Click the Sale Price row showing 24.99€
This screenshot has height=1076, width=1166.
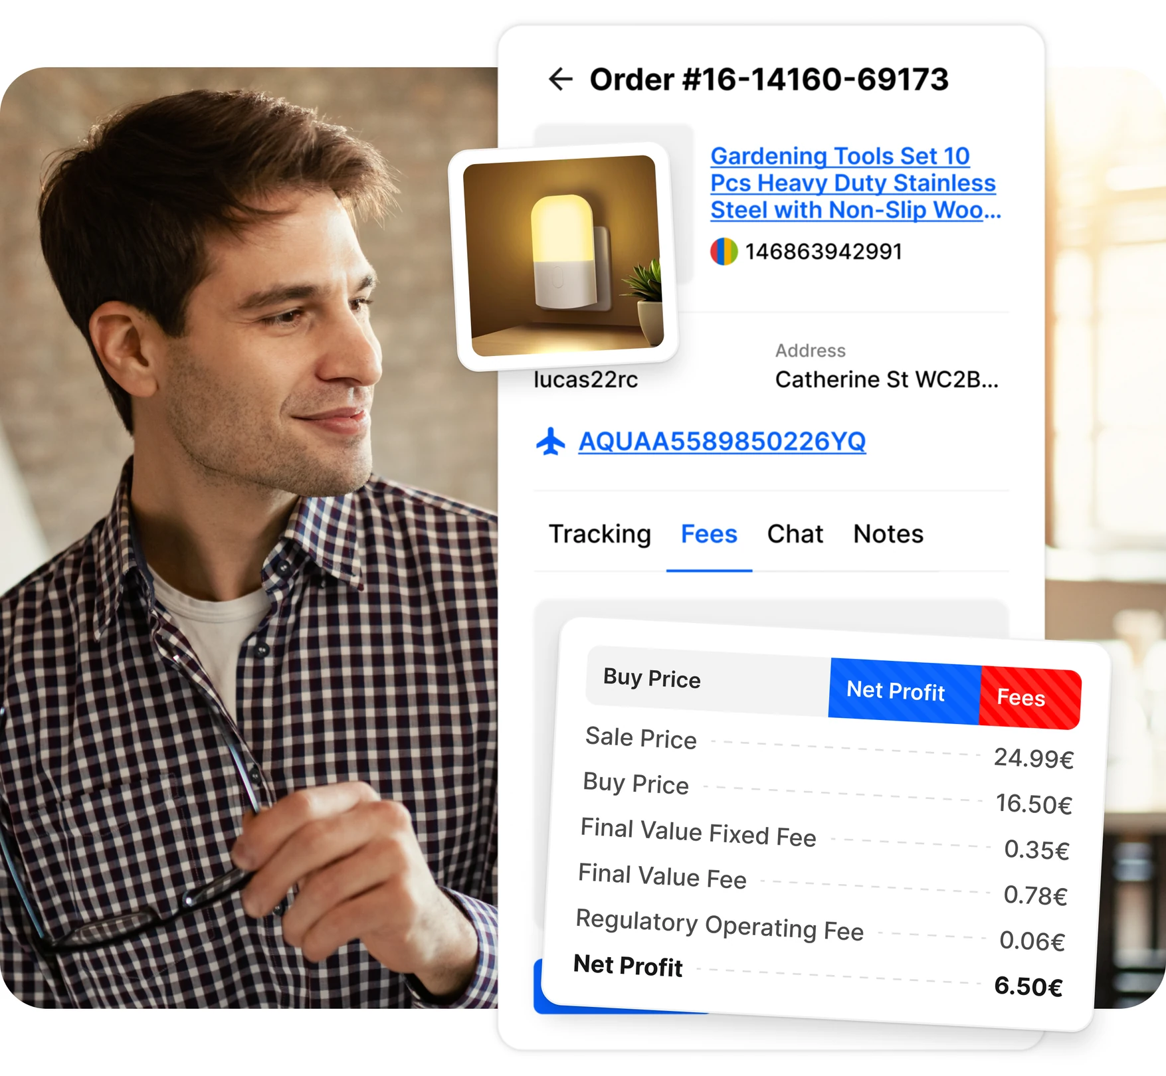(x=828, y=747)
